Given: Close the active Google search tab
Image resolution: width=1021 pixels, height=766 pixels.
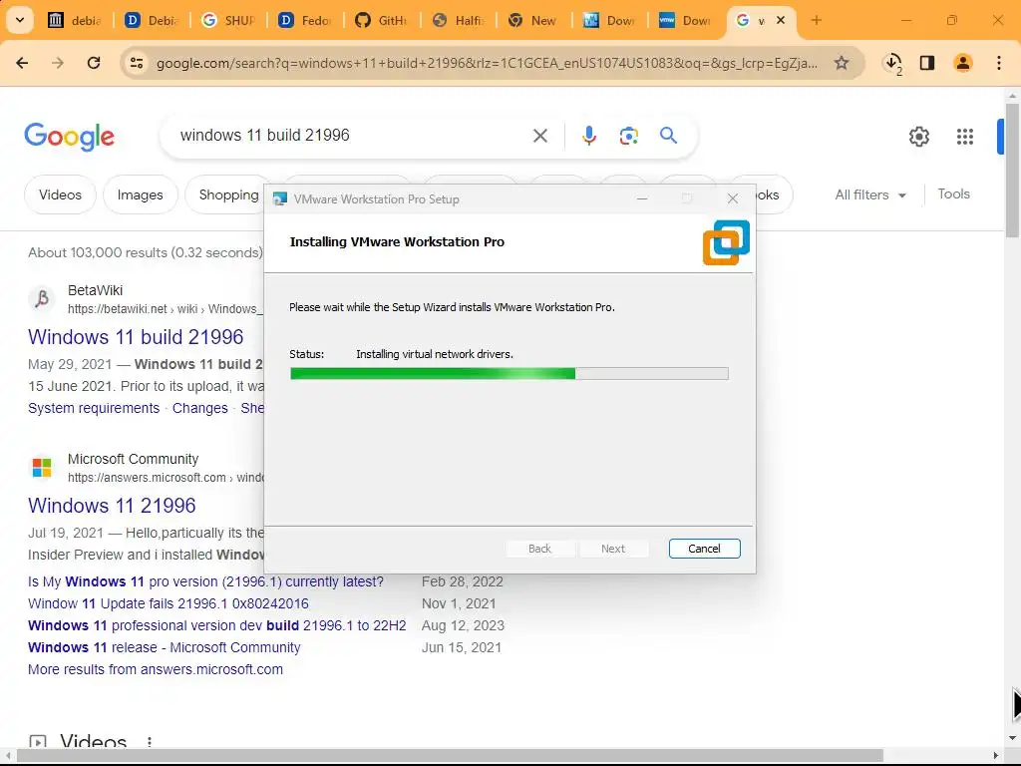Looking at the screenshot, I should point(781,20).
